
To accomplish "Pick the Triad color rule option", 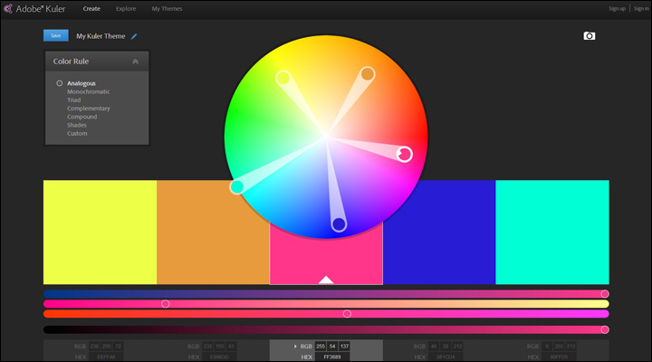I will click(75, 100).
